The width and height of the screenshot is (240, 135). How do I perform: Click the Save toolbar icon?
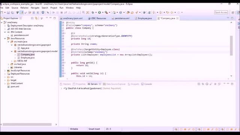coord(8,12)
